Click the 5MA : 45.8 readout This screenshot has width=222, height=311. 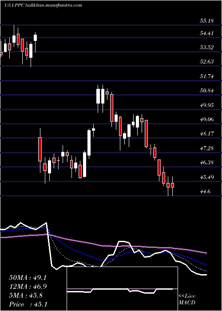coord(26,295)
